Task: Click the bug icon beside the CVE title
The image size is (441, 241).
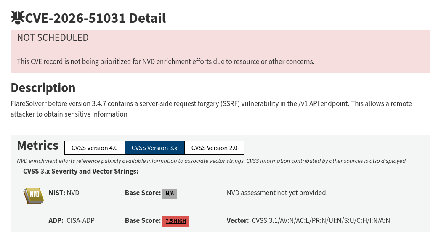Action: click(x=17, y=17)
